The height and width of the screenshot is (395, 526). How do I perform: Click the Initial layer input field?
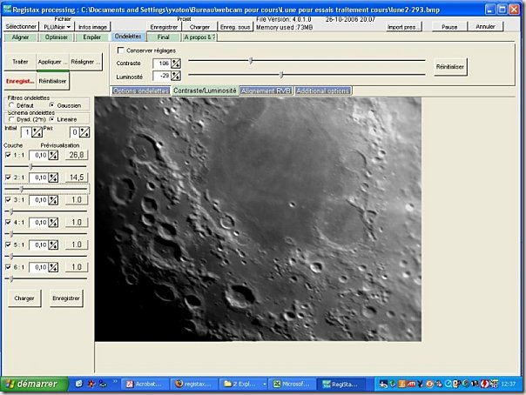point(26,132)
